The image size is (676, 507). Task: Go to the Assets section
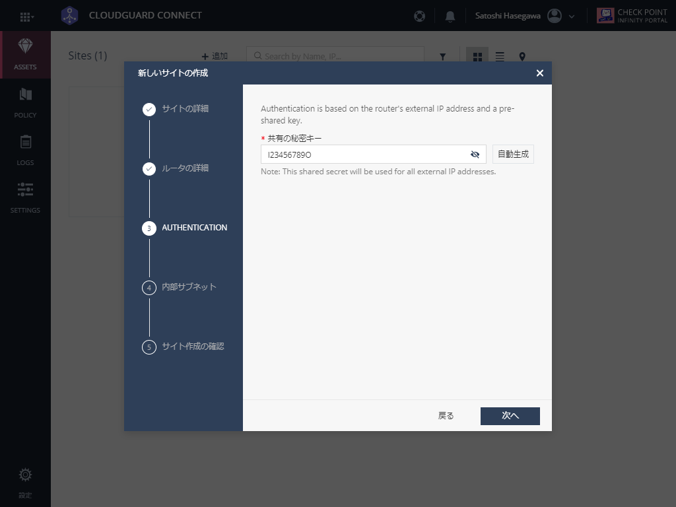pos(26,54)
